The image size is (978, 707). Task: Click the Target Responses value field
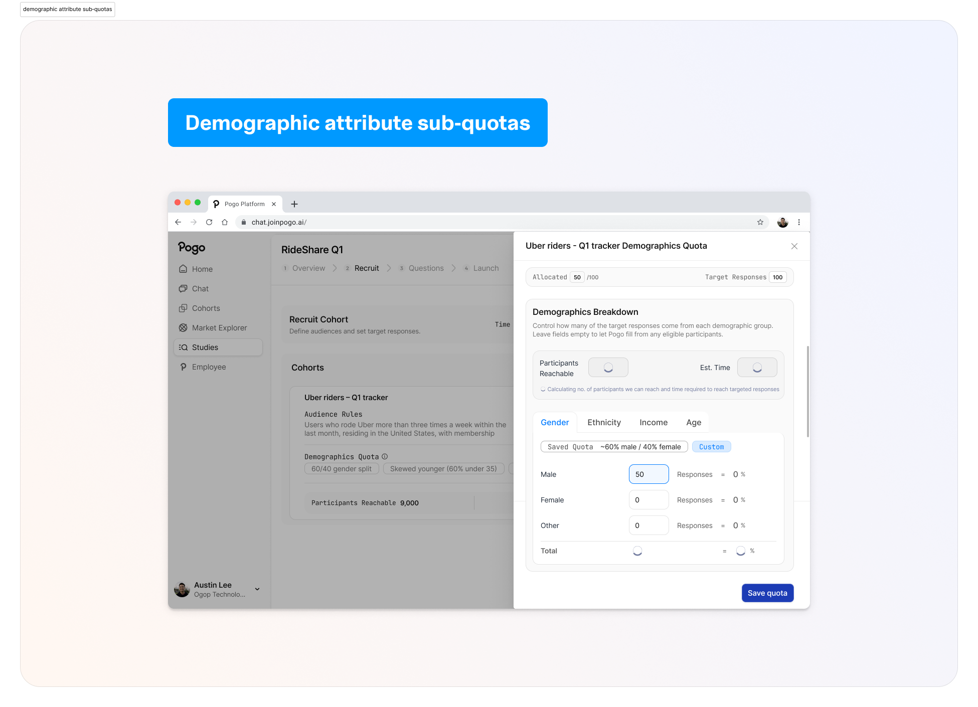(777, 277)
